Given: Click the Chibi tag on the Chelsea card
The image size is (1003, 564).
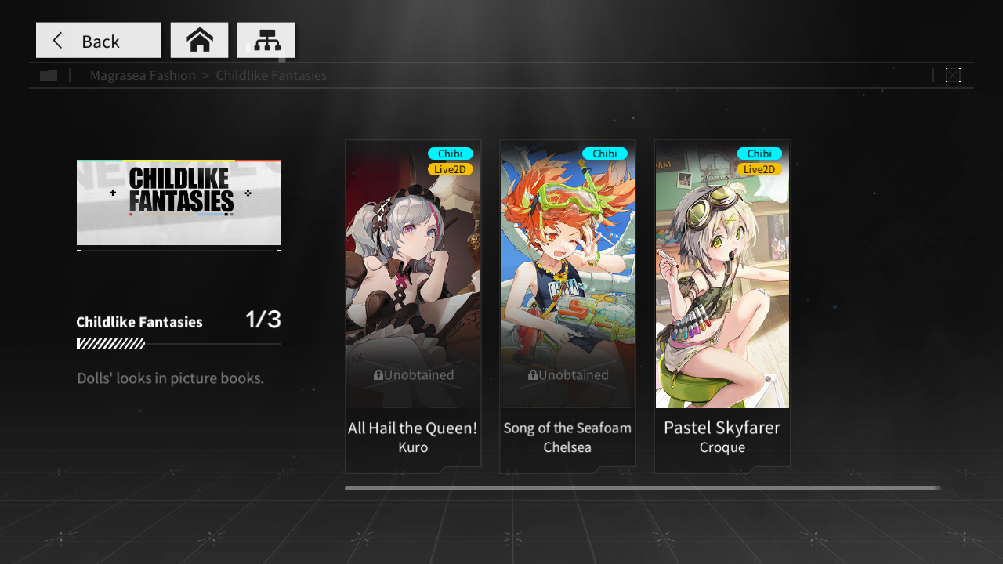Looking at the screenshot, I should click(x=604, y=154).
